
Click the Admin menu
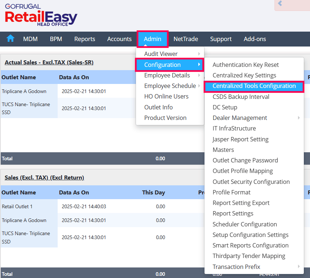[152, 39]
